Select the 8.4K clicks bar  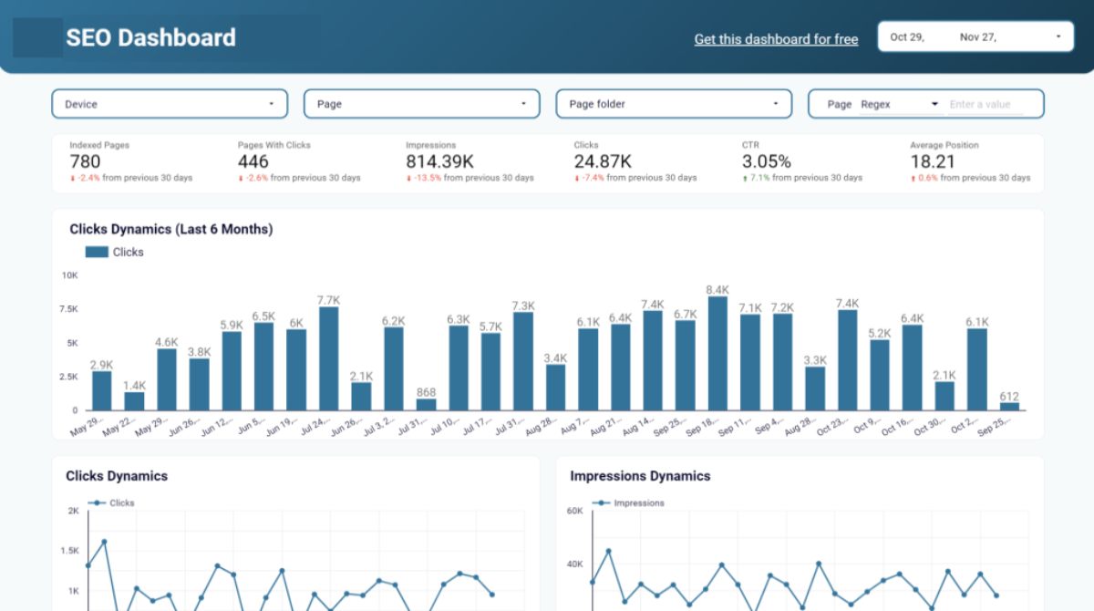tap(717, 353)
